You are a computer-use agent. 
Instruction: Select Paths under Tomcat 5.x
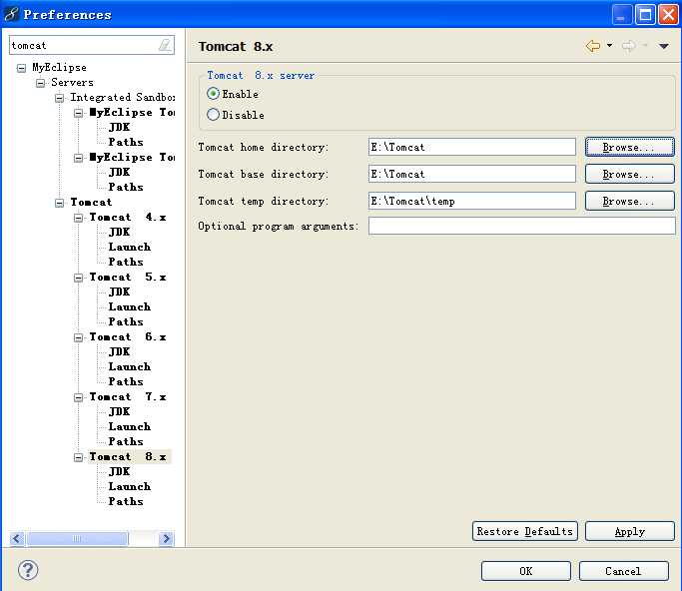click(x=126, y=321)
